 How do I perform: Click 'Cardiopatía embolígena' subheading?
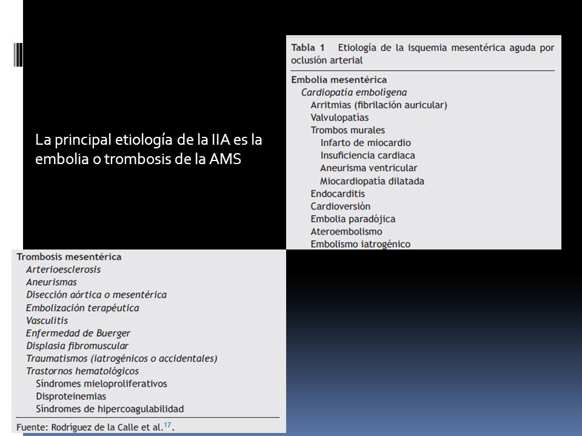(x=353, y=92)
